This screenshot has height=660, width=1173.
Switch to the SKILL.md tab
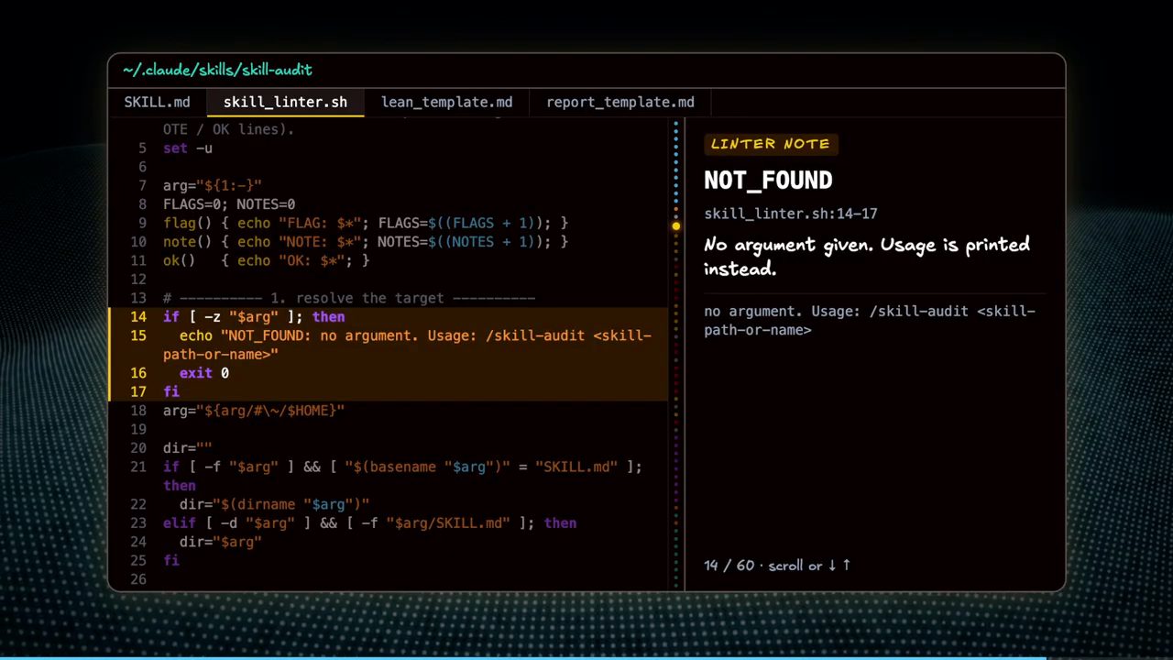(158, 102)
